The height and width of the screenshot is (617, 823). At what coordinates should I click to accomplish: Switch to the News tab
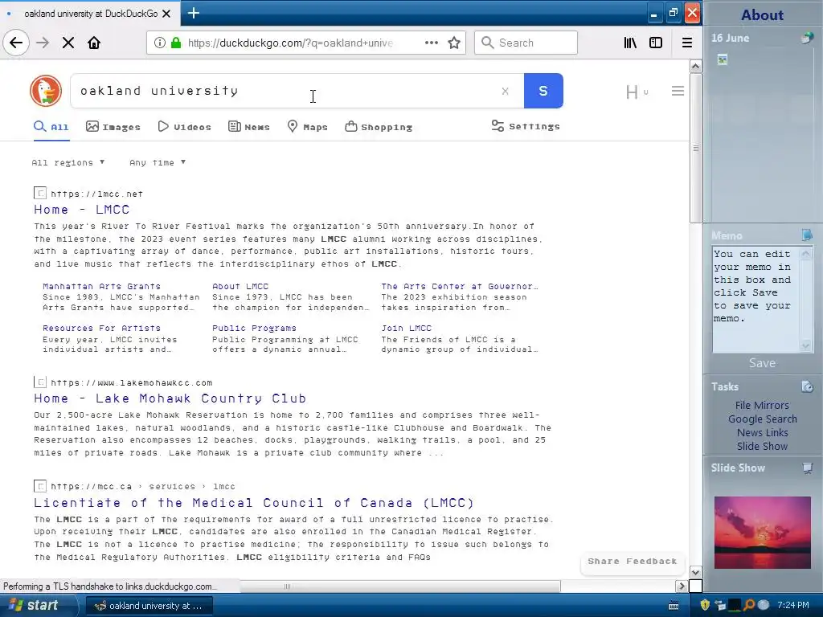pyautogui.click(x=249, y=126)
